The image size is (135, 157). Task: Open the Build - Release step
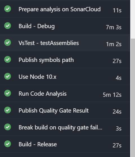click(65, 144)
